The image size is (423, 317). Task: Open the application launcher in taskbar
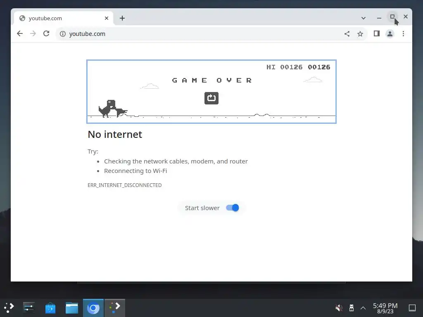click(9, 308)
